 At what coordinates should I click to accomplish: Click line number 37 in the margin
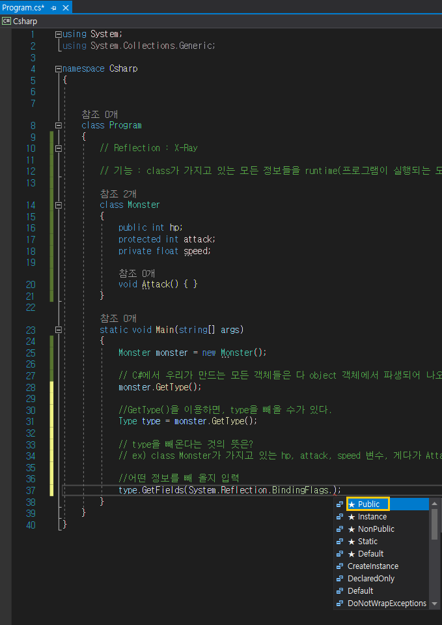31,490
